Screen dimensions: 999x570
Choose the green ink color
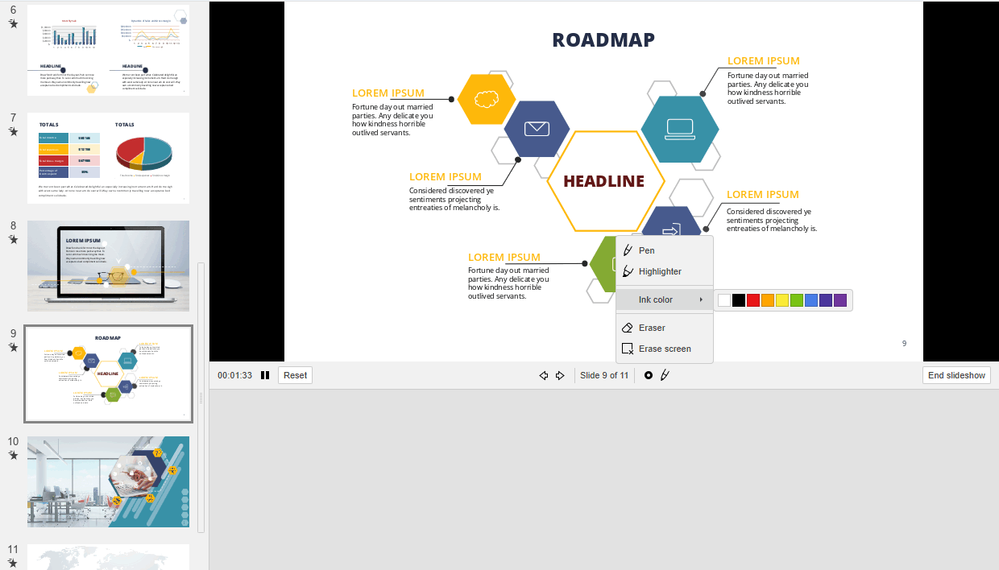[x=797, y=300]
